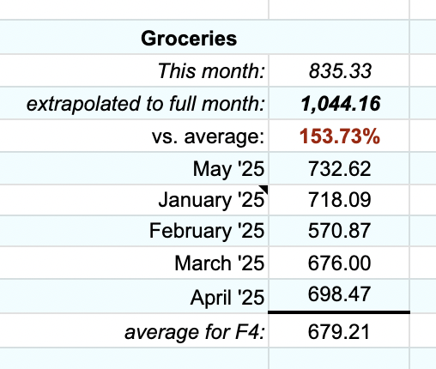The width and height of the screenshot is (436, 369).
Task: Click the 835.33 this month value
Action: (340, 70)
